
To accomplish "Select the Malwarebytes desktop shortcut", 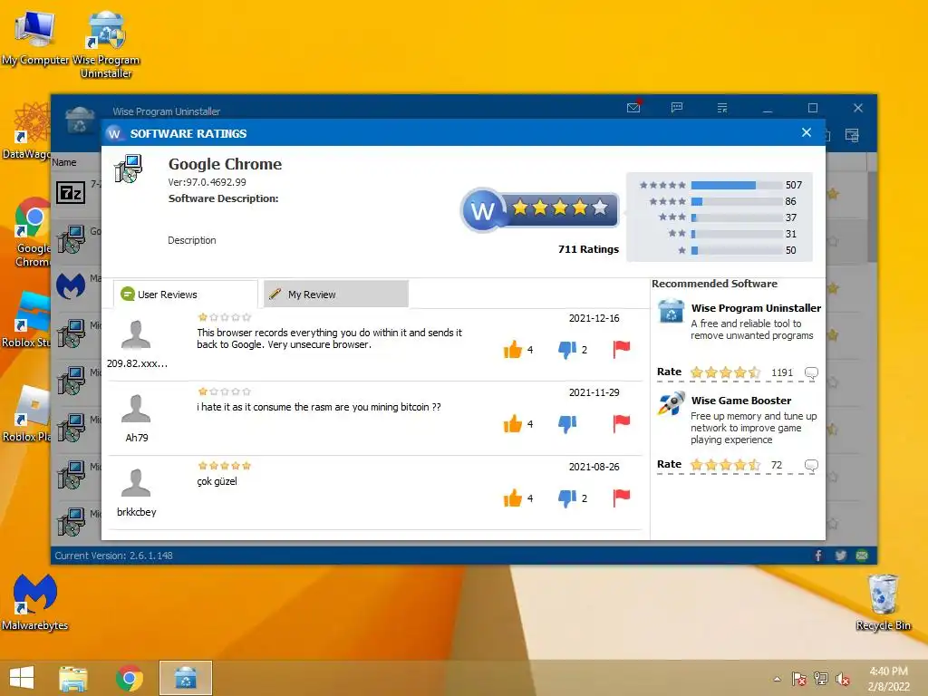I will click(x=35, y=602).
